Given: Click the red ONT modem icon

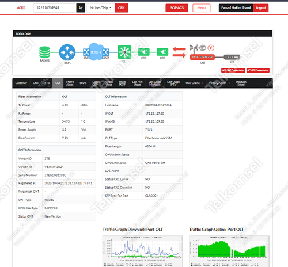Looking at the screenshot, I should (x=202, y=57).
